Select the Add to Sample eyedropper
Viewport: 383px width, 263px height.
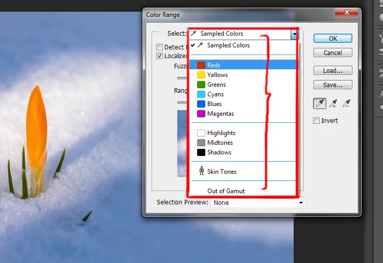click(333, 103)
